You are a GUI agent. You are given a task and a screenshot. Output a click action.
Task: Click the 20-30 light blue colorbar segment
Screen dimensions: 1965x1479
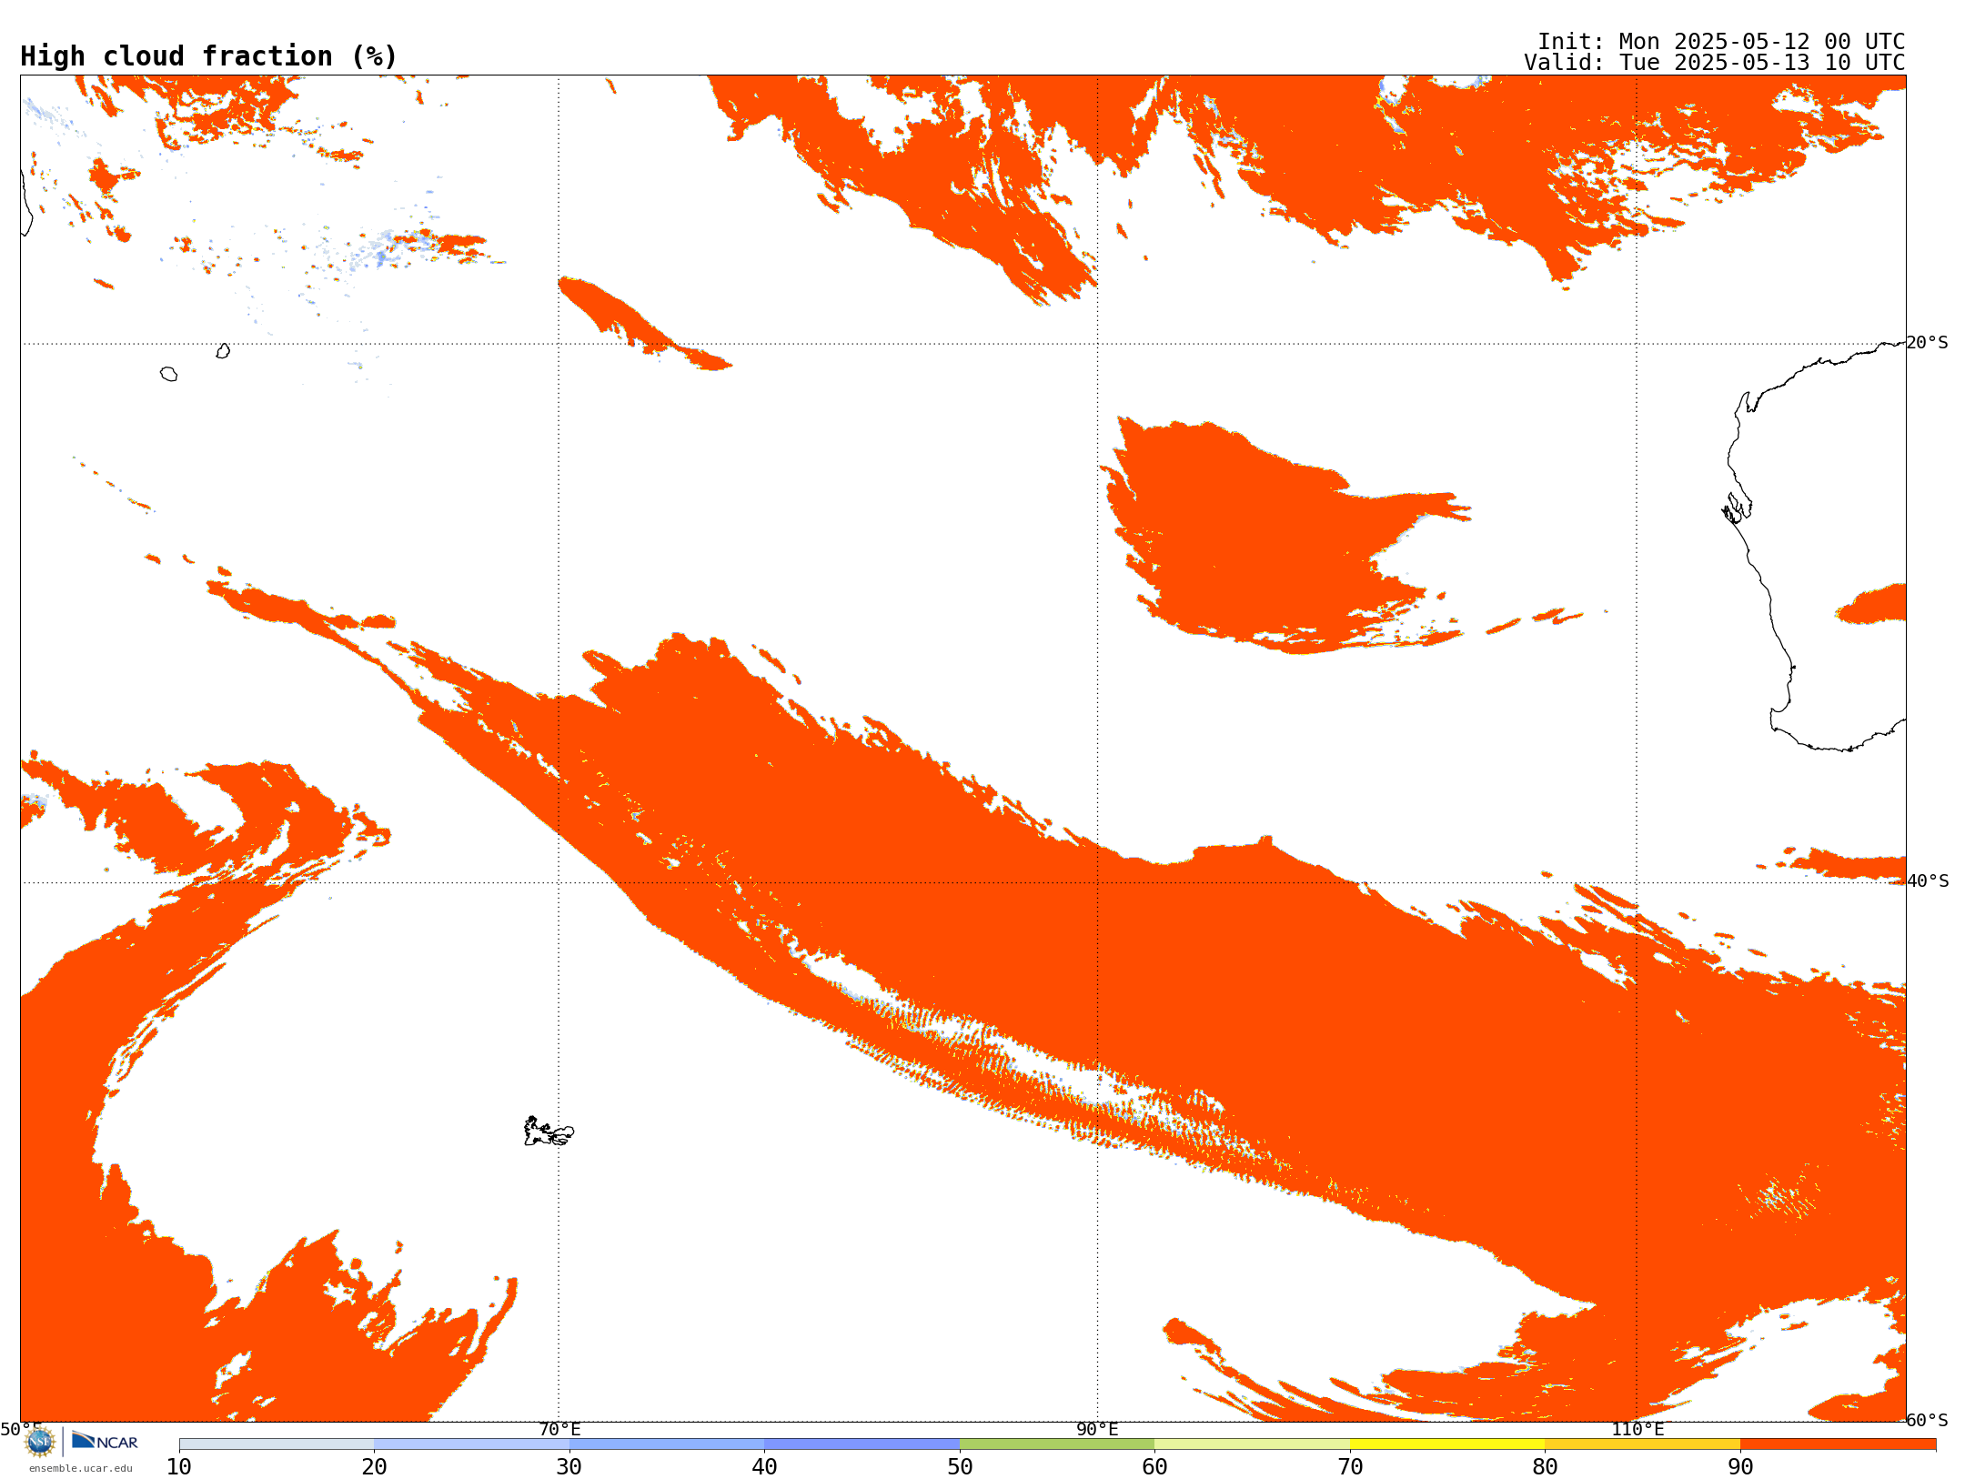471,1444
